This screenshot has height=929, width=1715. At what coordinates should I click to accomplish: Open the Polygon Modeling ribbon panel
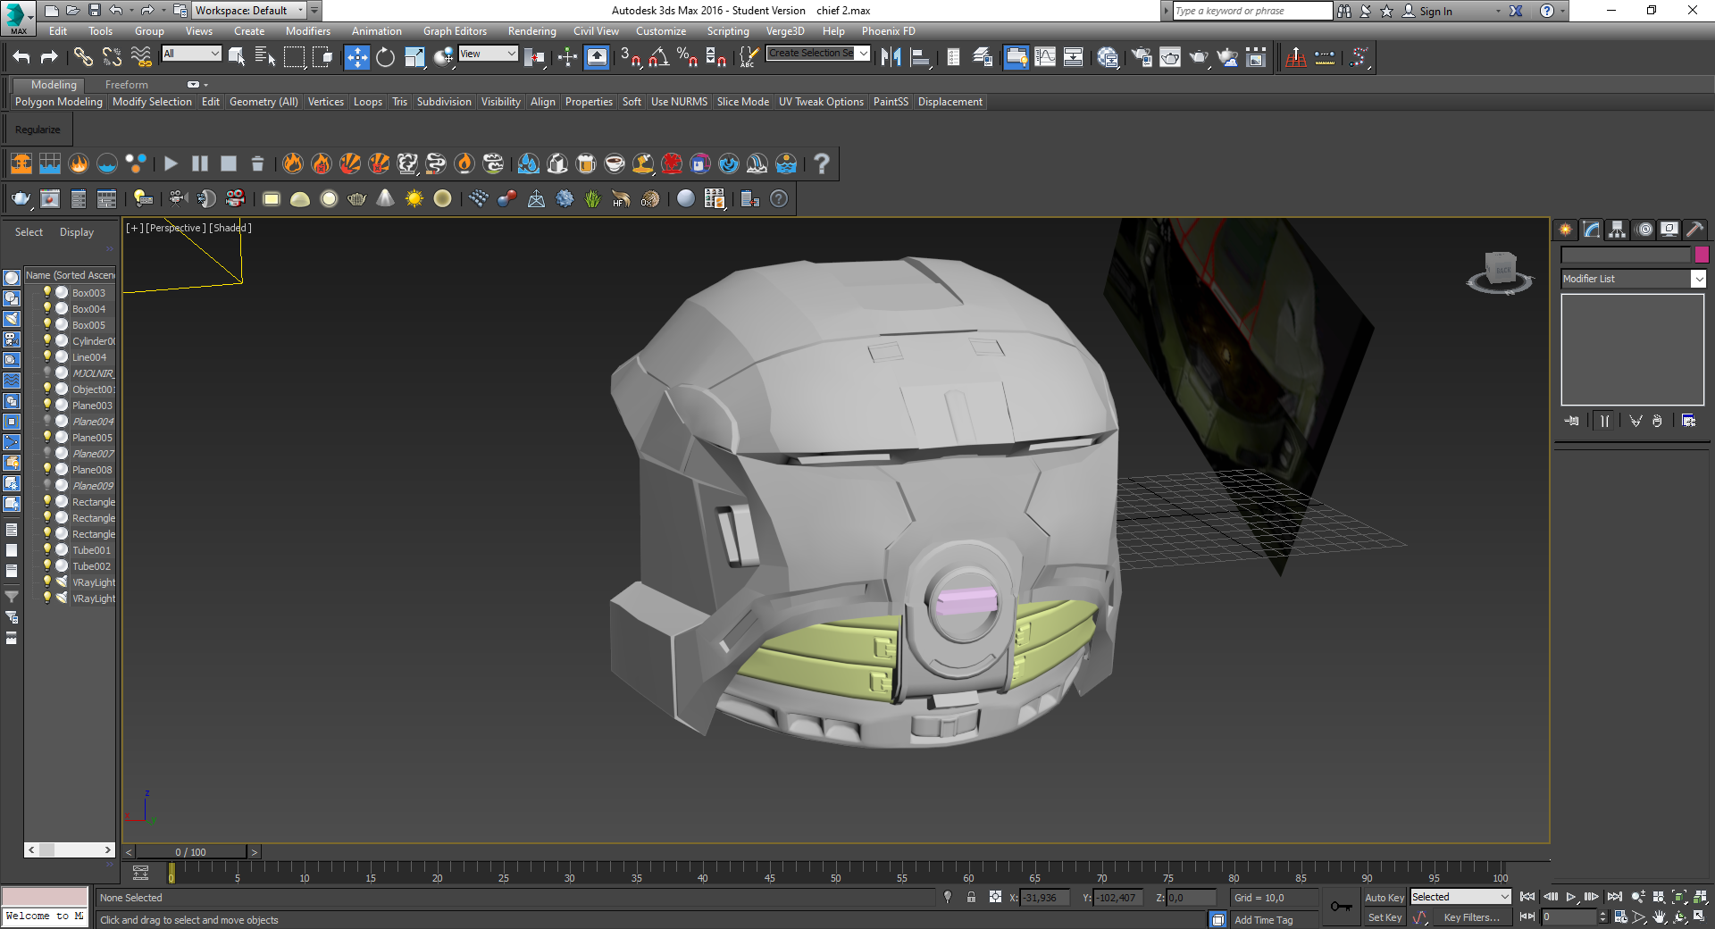coord(59,102)
